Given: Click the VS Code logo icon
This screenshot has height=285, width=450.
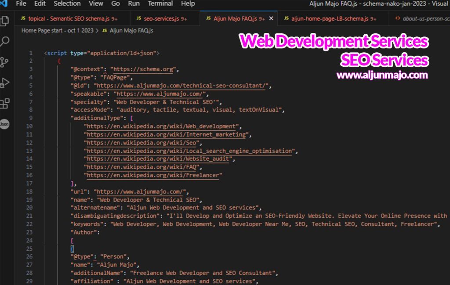Looking at the screenshot, I should coord(4,4).
